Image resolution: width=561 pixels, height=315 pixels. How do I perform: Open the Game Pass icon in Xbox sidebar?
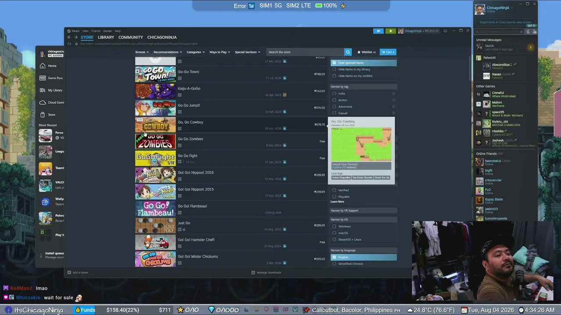[43, 78]
